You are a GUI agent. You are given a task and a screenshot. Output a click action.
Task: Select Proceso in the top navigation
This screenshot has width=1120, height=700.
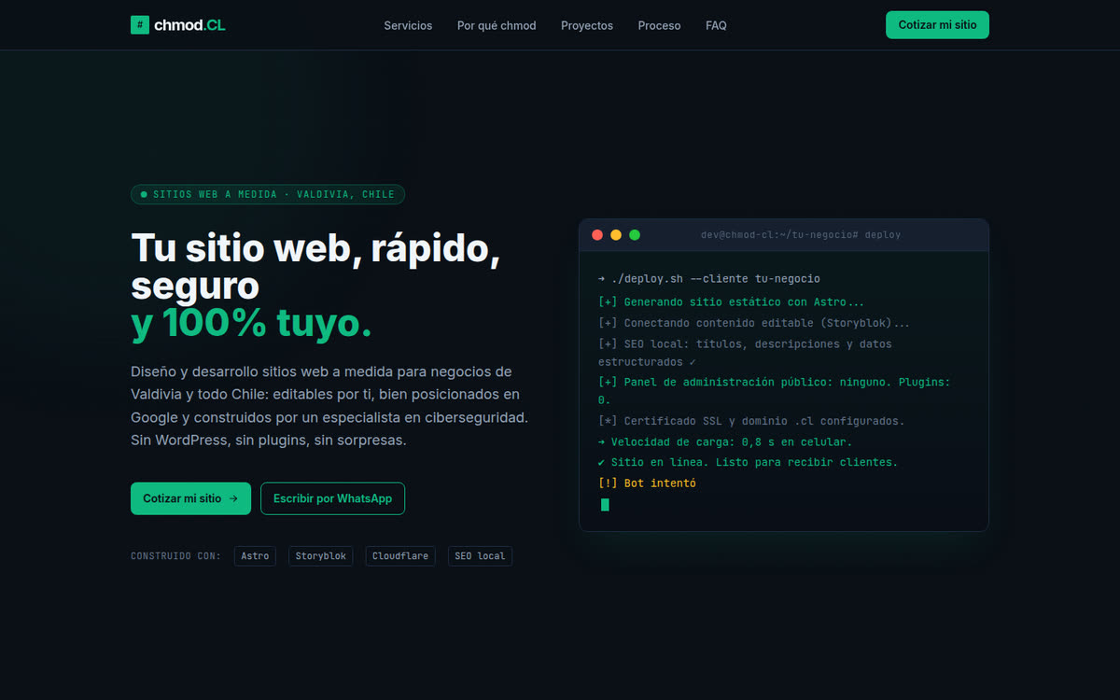point(659,25)
